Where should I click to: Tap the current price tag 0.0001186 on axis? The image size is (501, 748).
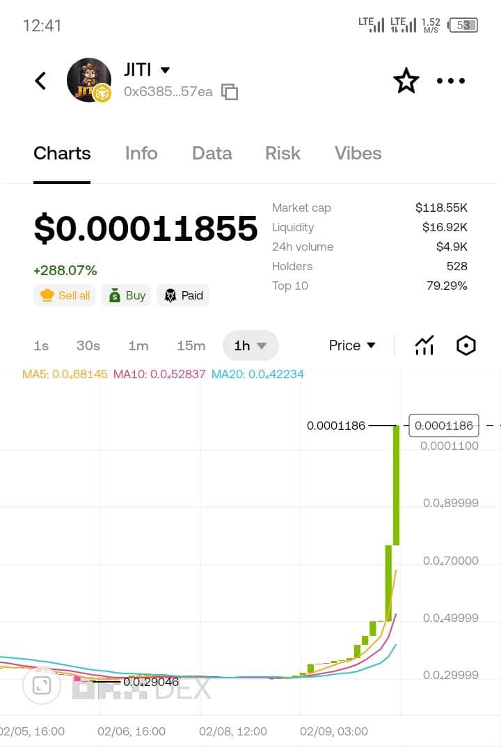(x=444, y=426)
